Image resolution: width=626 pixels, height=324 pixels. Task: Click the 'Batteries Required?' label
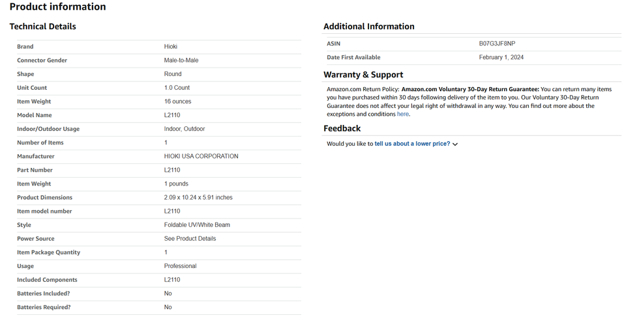44,307
